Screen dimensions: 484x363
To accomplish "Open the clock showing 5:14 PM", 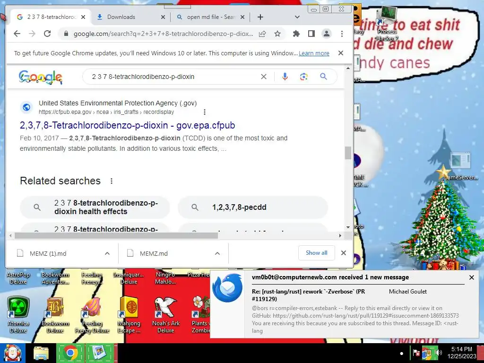I will pos(462,353).
